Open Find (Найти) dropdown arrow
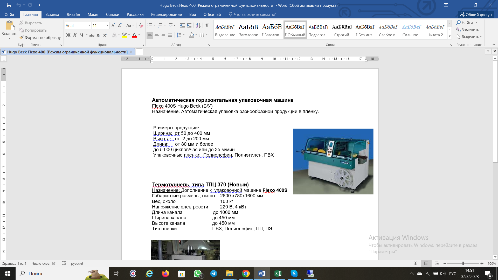This screenshot has height=280, width=498. point(476,23)
